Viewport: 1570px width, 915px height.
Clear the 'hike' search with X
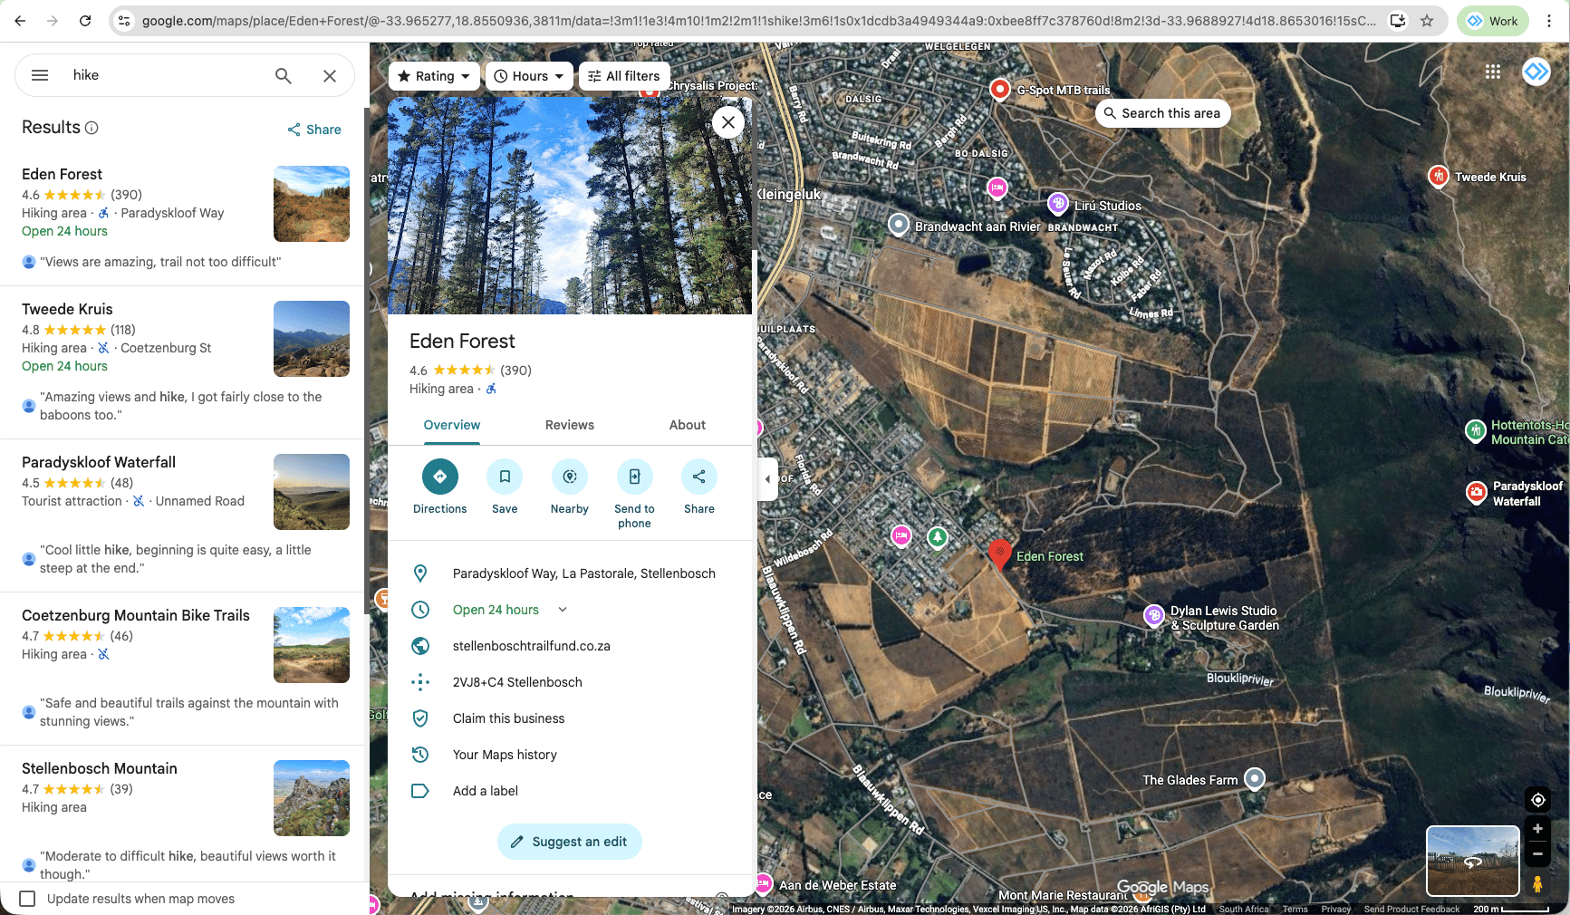click(330, 75)
